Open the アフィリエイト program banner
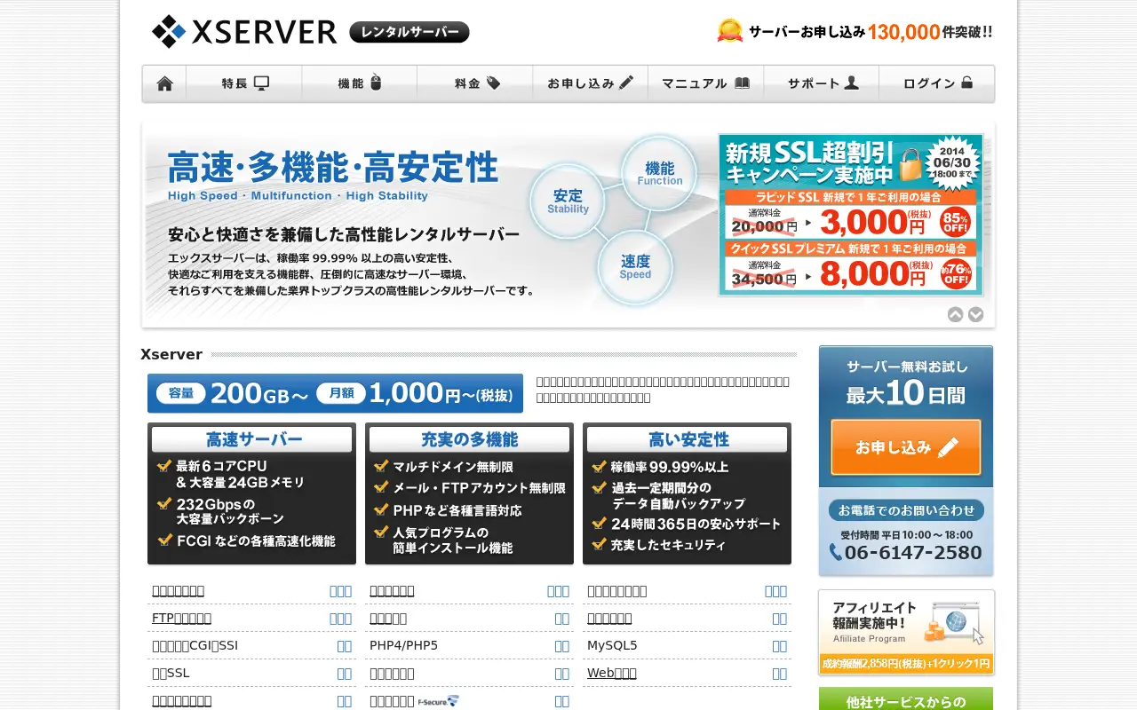Viewport: 1137px width, 710px height. point(906,633)
